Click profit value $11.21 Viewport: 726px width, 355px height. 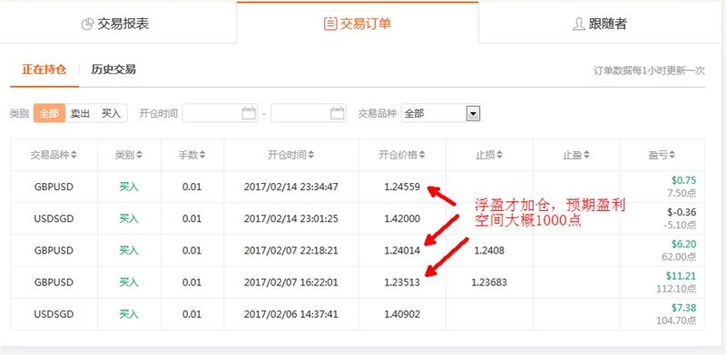(x=682, y=276)
